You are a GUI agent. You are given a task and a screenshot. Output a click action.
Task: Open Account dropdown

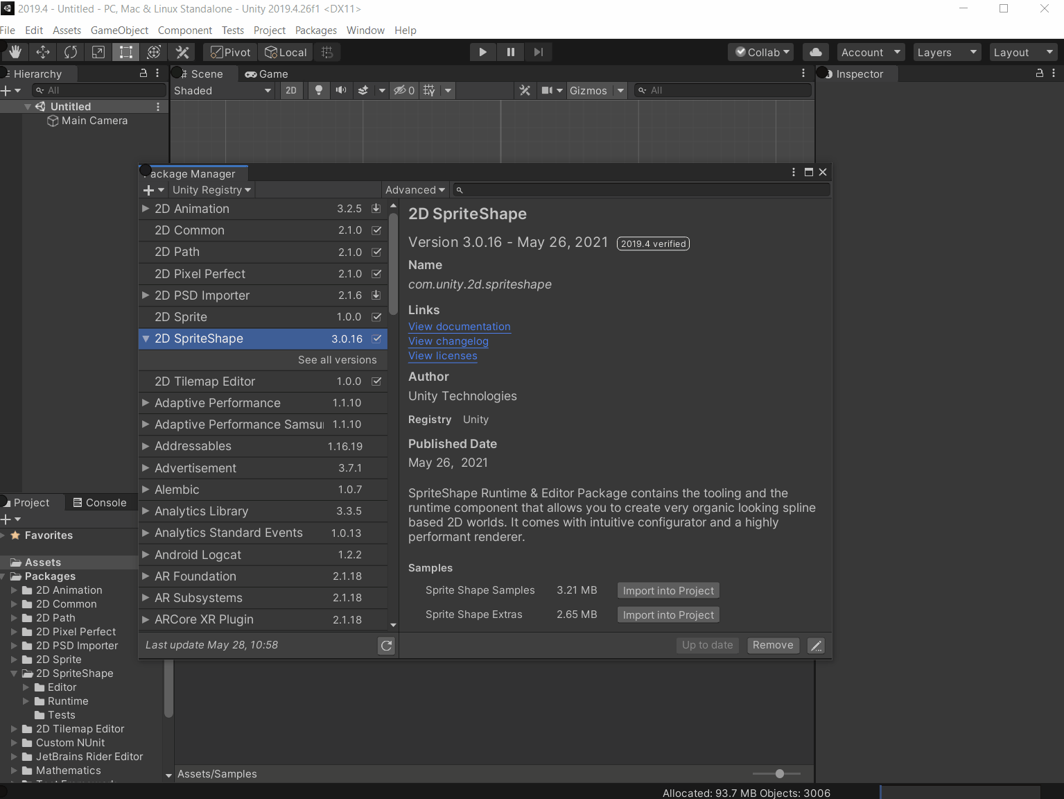(871, 53)
